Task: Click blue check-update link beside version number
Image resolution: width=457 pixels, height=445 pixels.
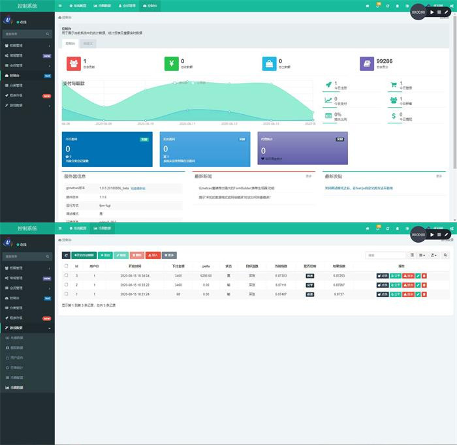Action: click(138, 189)
